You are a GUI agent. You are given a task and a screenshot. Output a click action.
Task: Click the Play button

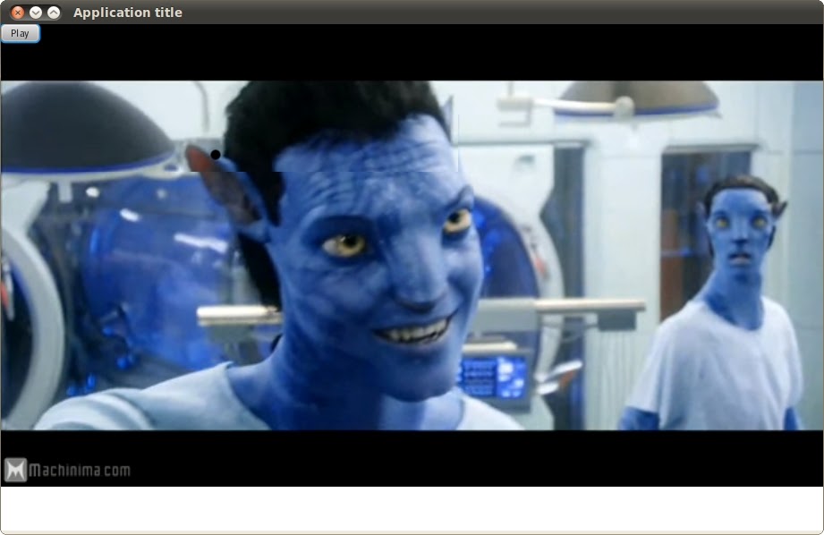pos(20,33)
